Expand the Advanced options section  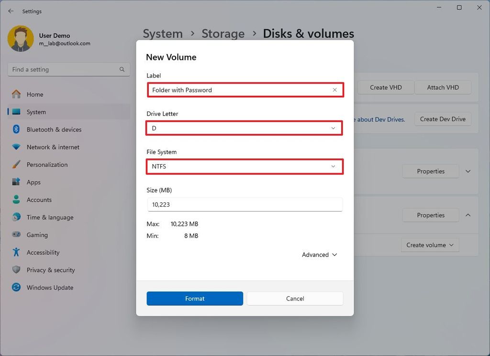[319, 255]
